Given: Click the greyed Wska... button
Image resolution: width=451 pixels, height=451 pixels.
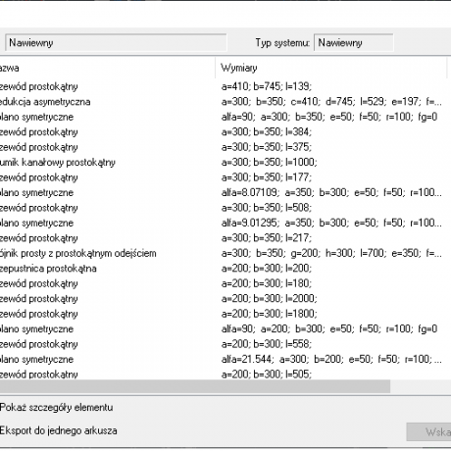Looking at the screenshot, I should point(428,431).
